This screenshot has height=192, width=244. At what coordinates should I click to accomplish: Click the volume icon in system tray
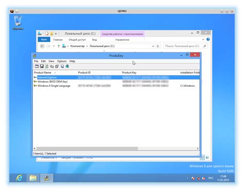203,178
